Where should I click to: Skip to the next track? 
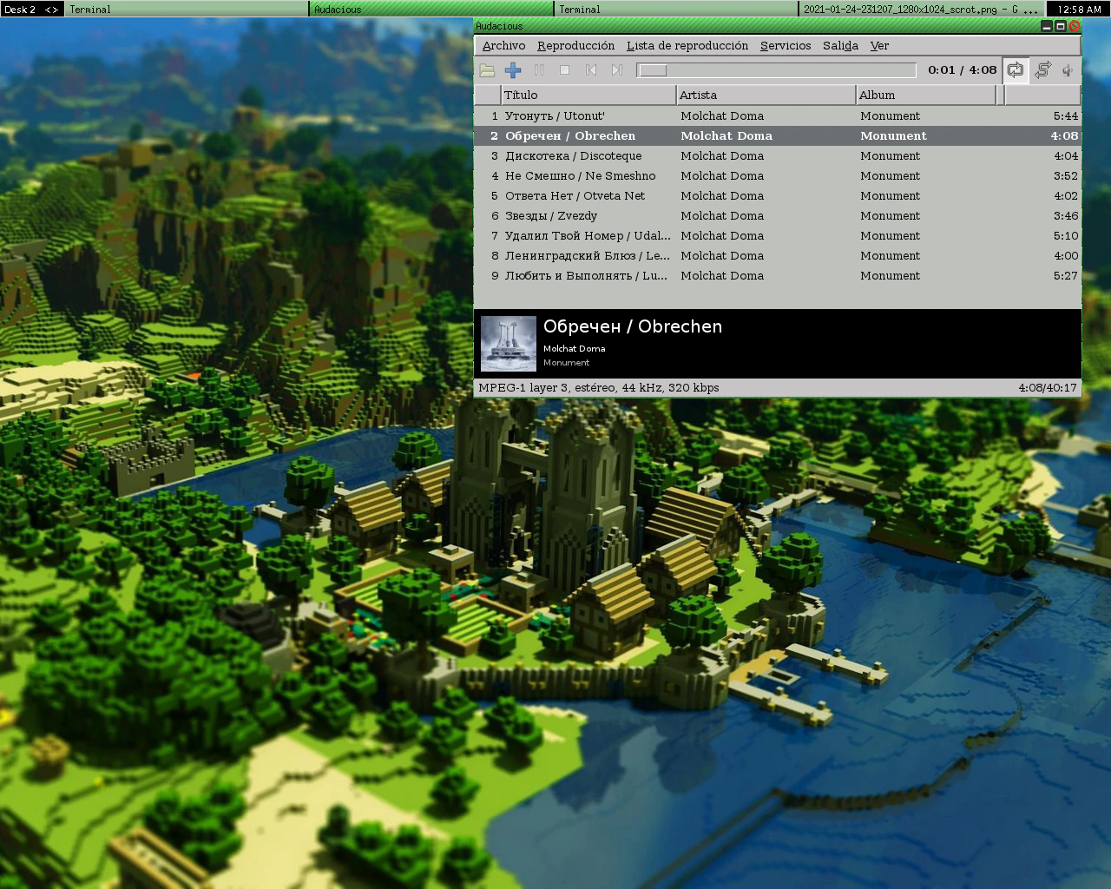point(617,70)
